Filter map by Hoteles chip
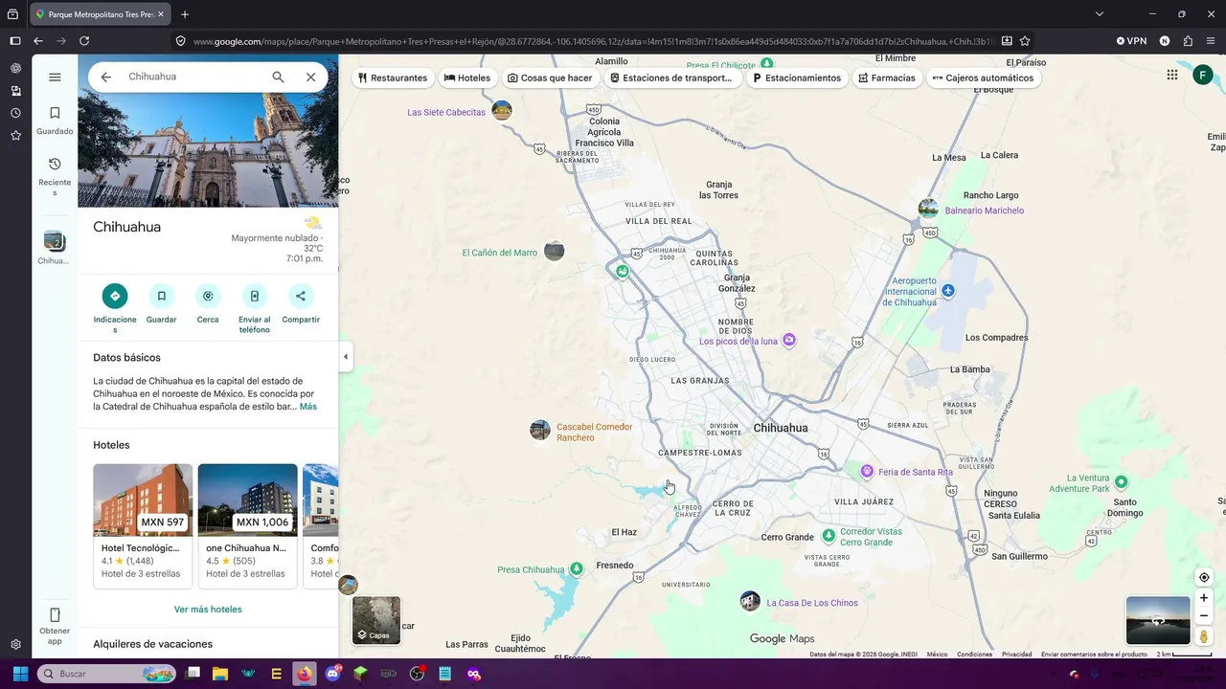Screen dimensions: 1226x689 (x=467, y=78)
